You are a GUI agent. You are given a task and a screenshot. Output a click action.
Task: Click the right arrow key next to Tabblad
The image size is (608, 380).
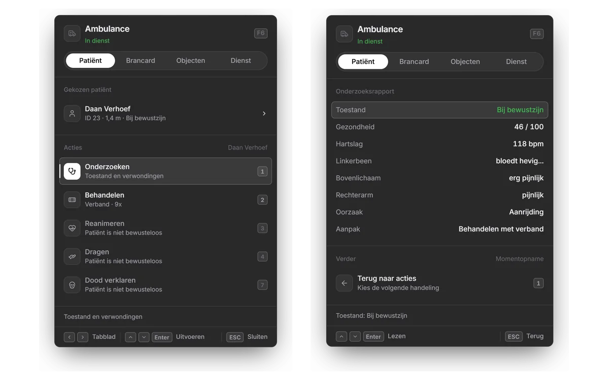[x=83, y=337]
